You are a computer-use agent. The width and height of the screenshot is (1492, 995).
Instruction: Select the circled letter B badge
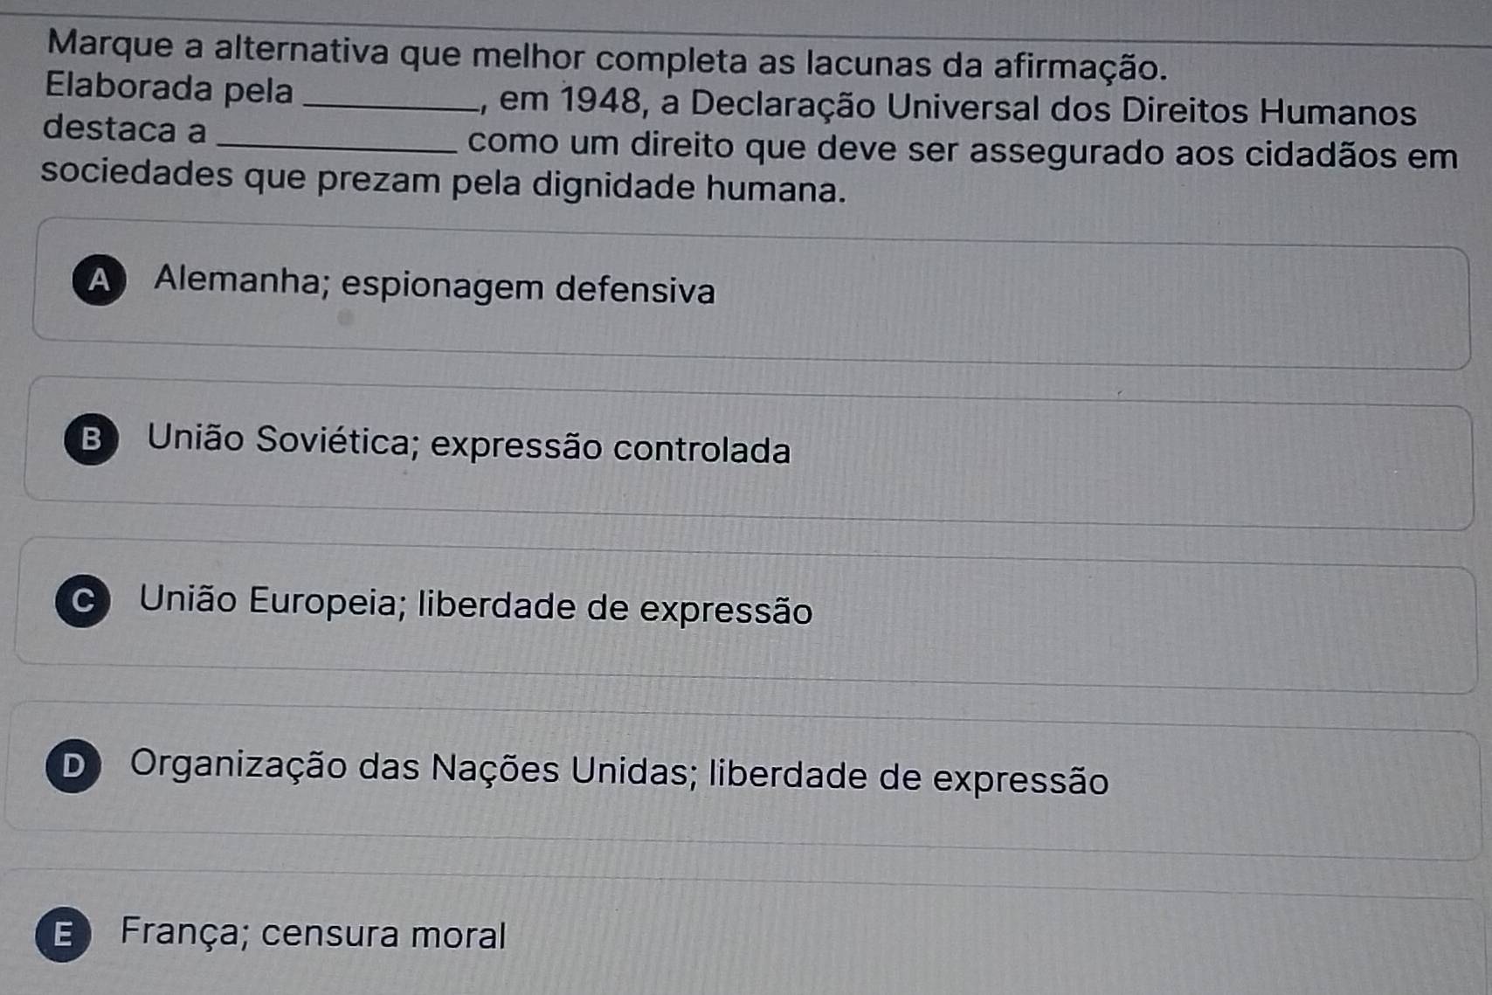90,439
